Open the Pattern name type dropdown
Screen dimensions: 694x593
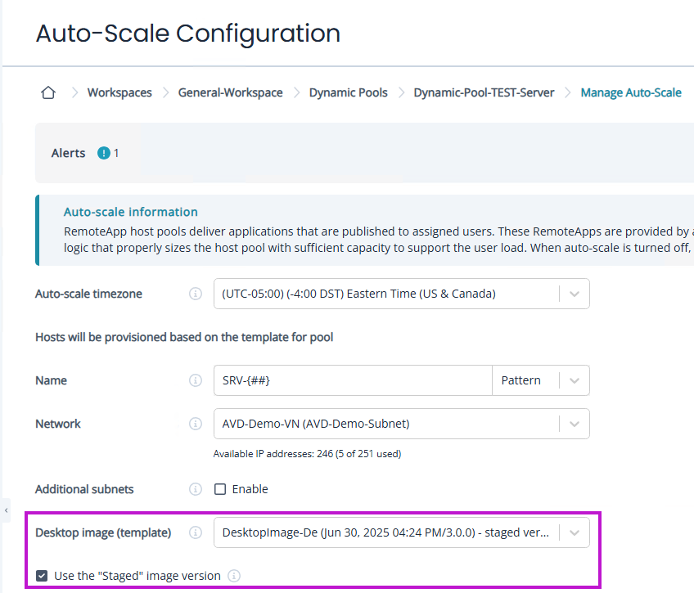click(x=575, y=380)
